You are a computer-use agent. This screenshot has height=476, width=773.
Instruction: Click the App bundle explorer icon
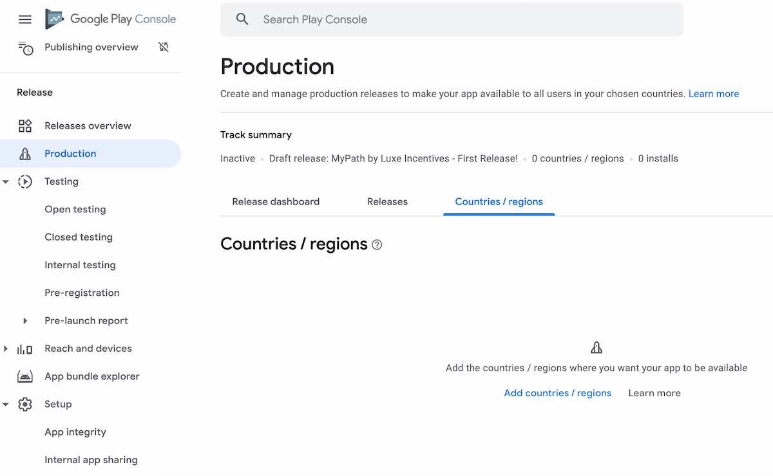click(x=25, y=376)
